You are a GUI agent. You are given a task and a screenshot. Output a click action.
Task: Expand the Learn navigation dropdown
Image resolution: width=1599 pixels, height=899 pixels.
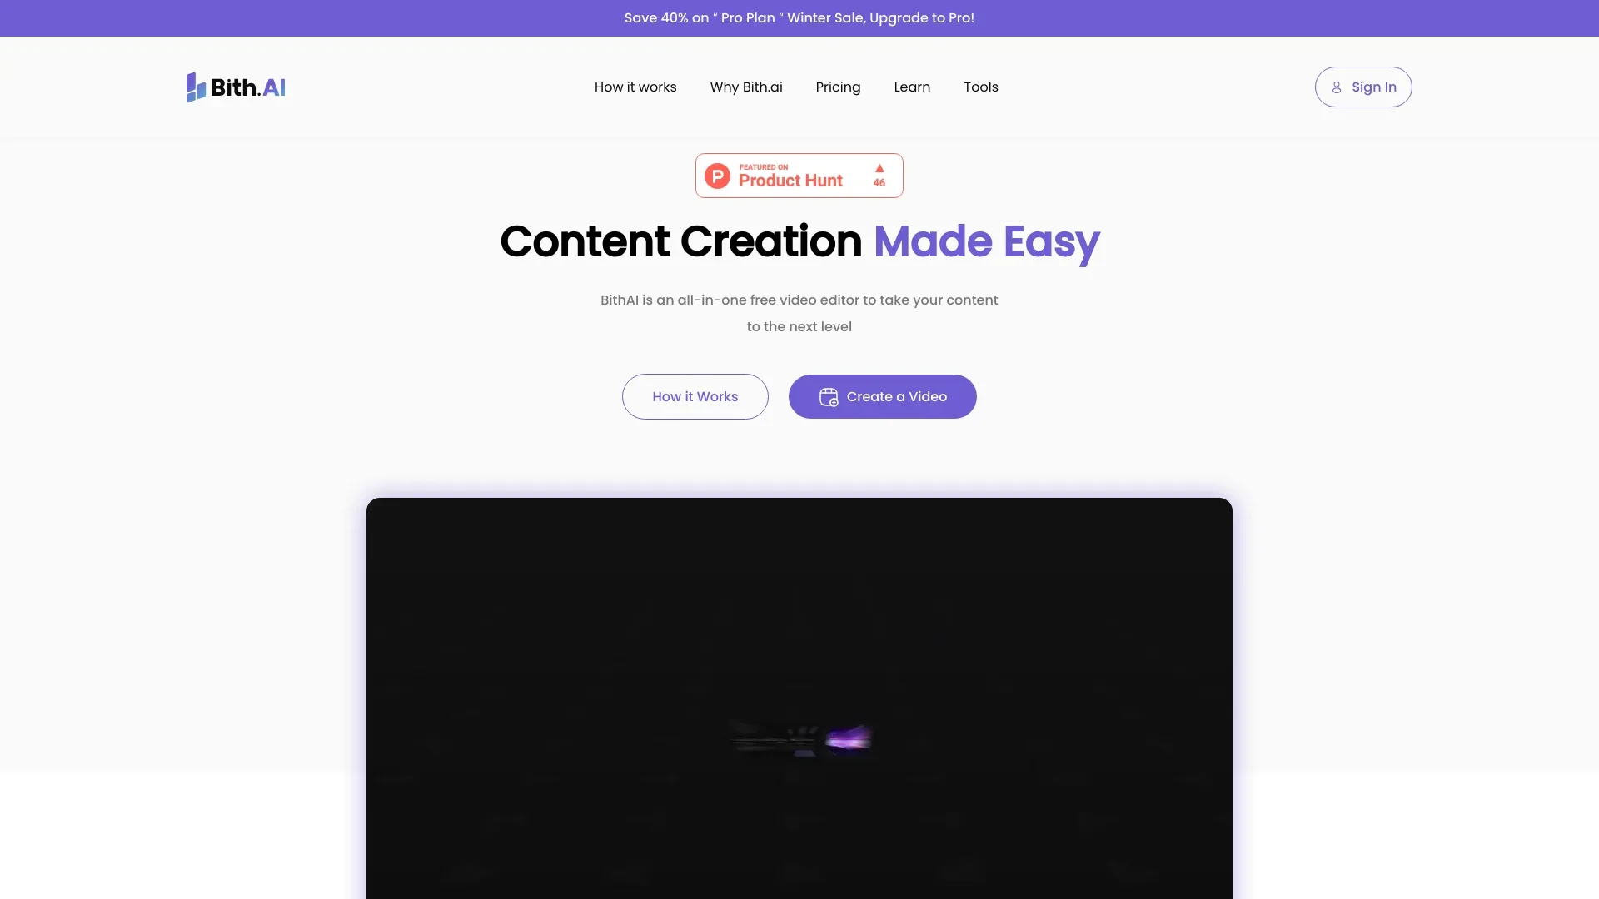pyautogui.click(x=912, y=87)
